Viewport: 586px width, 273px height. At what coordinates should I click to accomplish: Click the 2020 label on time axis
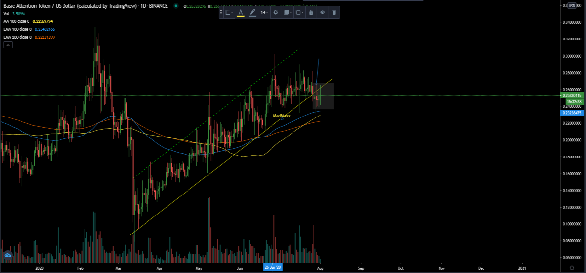40,268
